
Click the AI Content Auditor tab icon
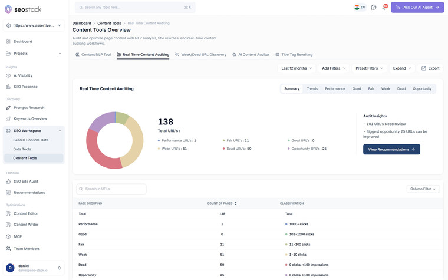coord(234,55)
